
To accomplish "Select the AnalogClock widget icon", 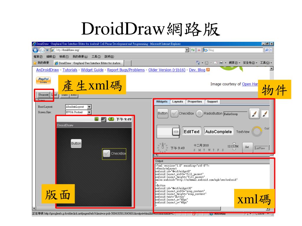I will tap(163, 147).
